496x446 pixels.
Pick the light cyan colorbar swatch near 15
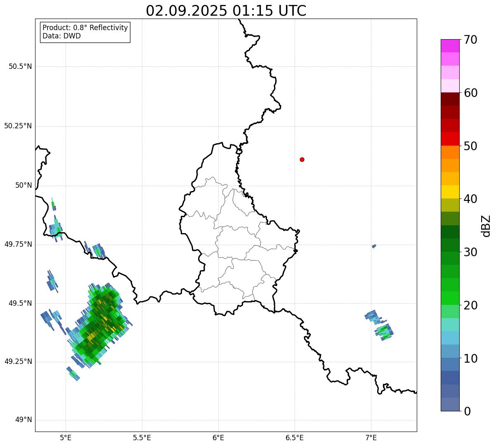(x=450, y=325)
